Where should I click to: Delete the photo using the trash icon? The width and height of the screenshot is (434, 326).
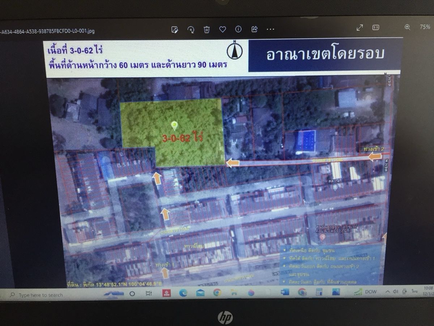207,29
